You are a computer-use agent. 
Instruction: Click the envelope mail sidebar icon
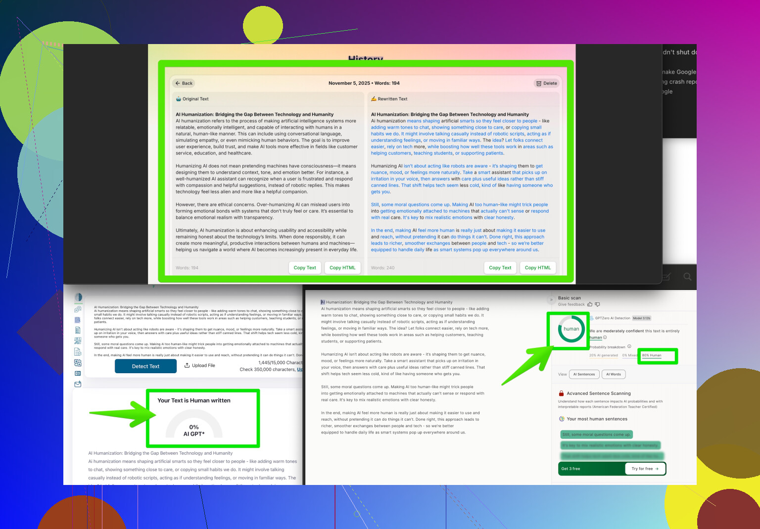click(x=78, y=384)
